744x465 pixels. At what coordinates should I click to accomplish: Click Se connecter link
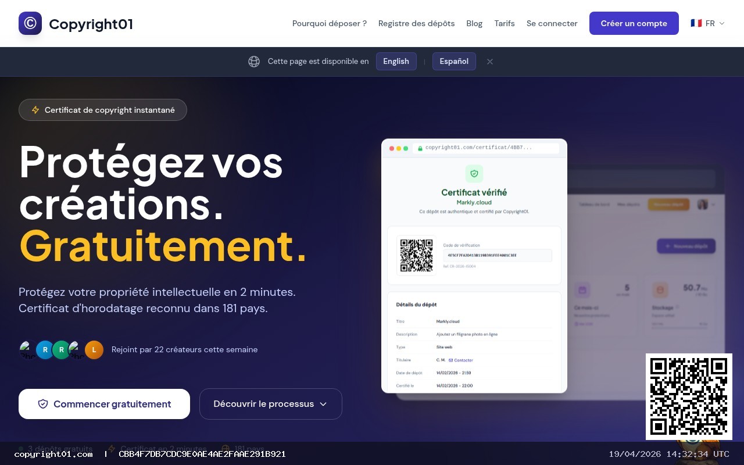click(552, 23)
